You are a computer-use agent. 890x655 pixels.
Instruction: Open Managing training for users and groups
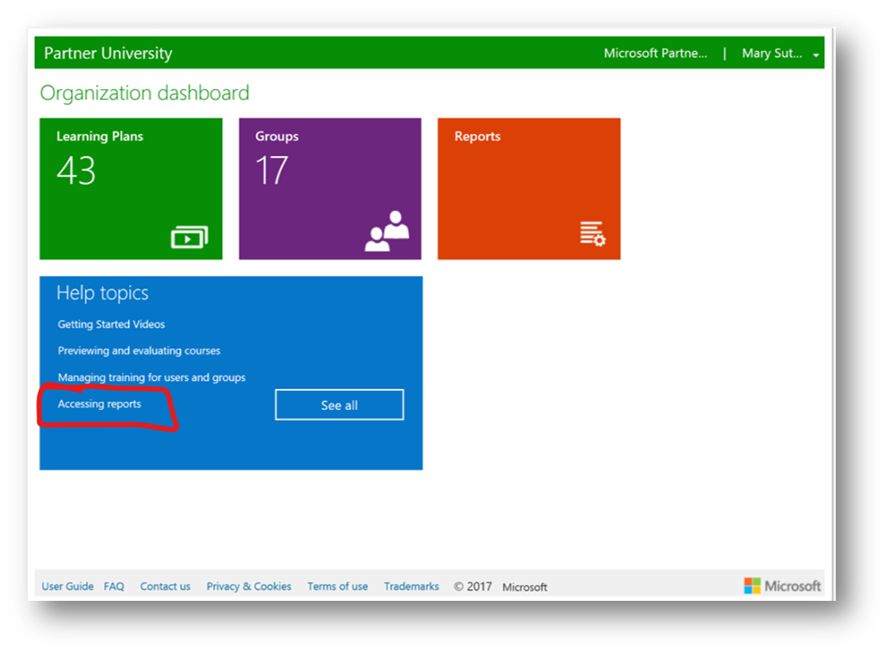pyautogui.click(x=152, y=377)
